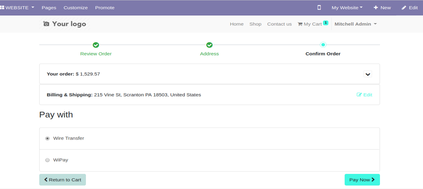Click the camera logo icon
This screenshot has height=189, width=423.
pyautogui.click(x=46, y=24)
